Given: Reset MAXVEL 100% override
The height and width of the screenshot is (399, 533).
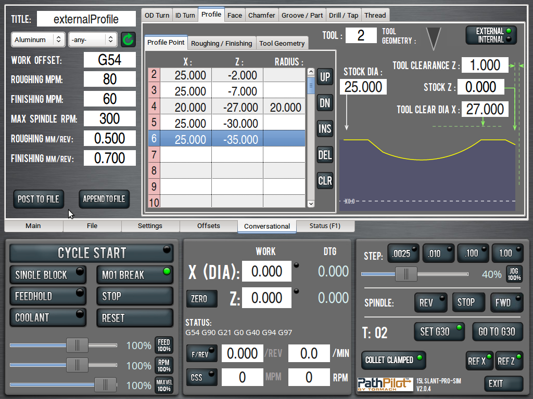Looking at the screenshot, I should pos(164,385).
